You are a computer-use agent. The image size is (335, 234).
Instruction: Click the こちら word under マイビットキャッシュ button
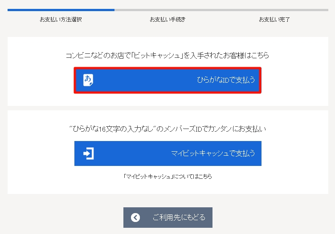point(205,176)
